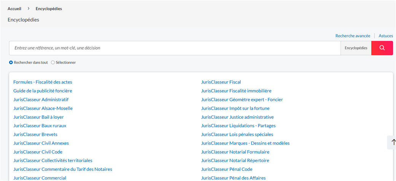Open the 'Recherche avancée' link
Image resolution: width=396 pixels, height=181 pixels.
[x=353, y=36]
